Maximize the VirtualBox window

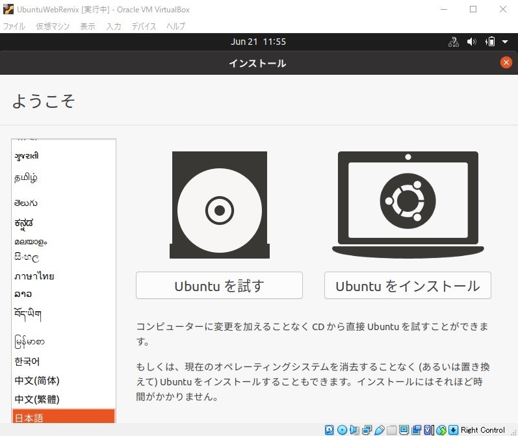coord(473,9)
